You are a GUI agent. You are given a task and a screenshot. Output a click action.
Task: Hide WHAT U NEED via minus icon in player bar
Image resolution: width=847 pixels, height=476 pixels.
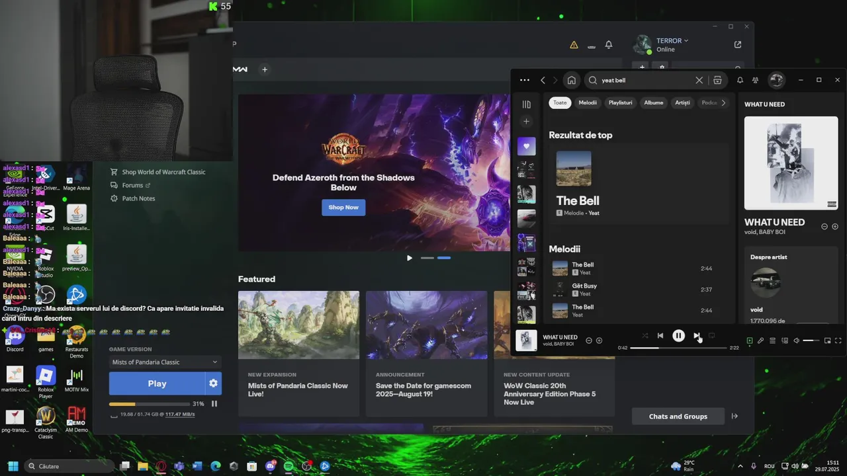(589, 340)
